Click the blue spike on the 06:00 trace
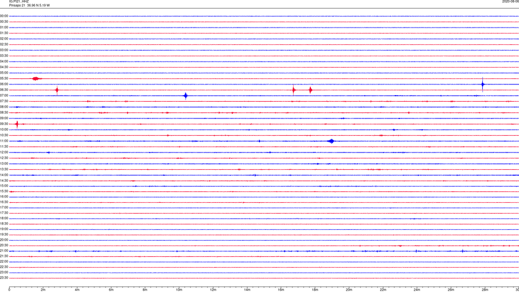The width and height of the screenshot is (519, 292). click(x=483, y=84)
